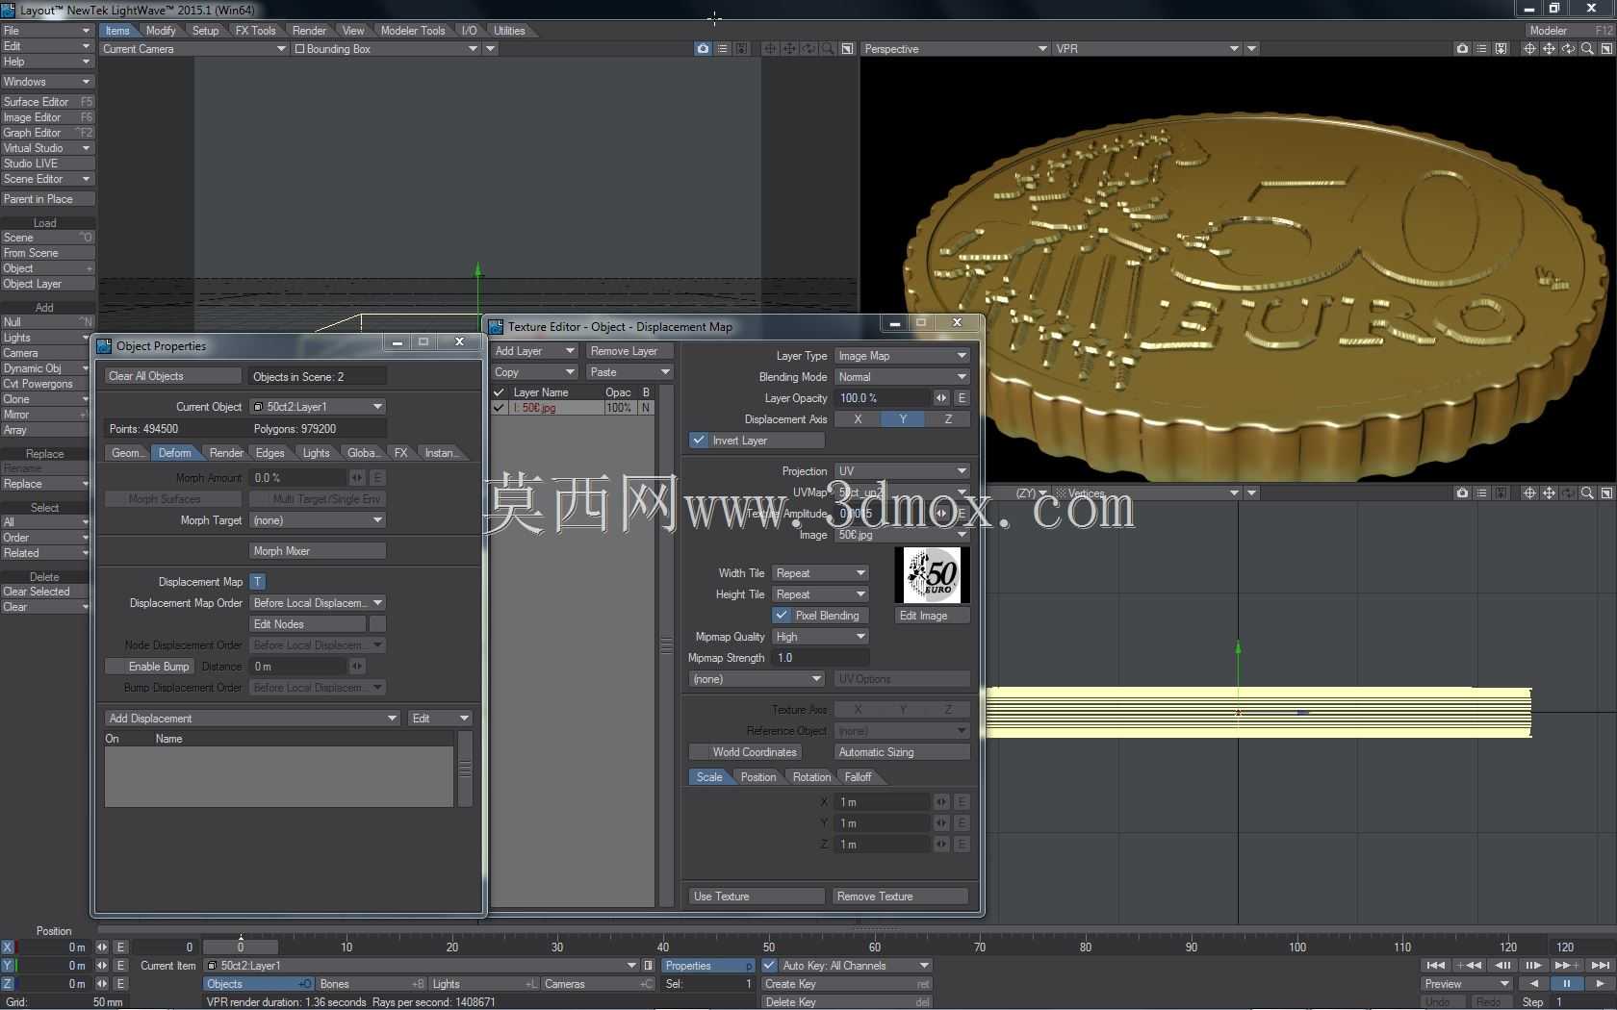Screen dimensions: 1617x1010
Task: Open viewport options list icon in left viewport
Action: (722, 49)
